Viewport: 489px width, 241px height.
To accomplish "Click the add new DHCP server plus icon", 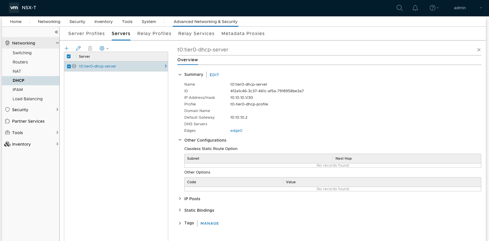I will point(67,48).
